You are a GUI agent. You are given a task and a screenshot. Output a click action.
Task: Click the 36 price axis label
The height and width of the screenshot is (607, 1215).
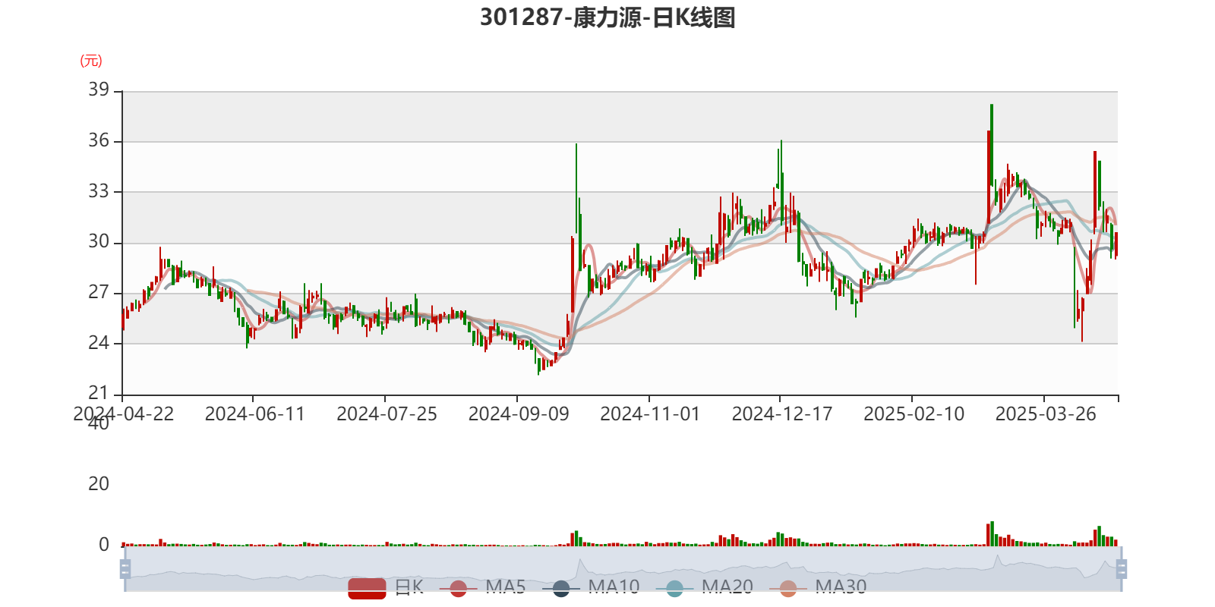point(99,140)
